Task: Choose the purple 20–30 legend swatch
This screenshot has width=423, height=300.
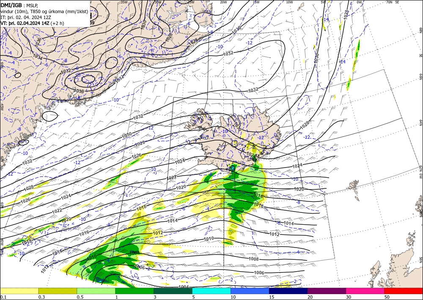Action: click(x=327, y=291)
